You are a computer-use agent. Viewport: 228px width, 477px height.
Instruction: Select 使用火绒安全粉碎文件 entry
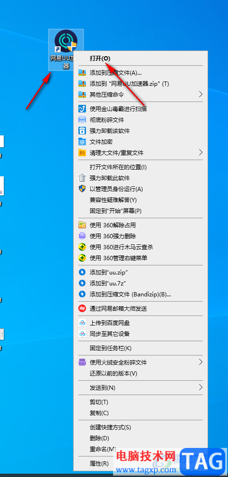click(141, 362)
